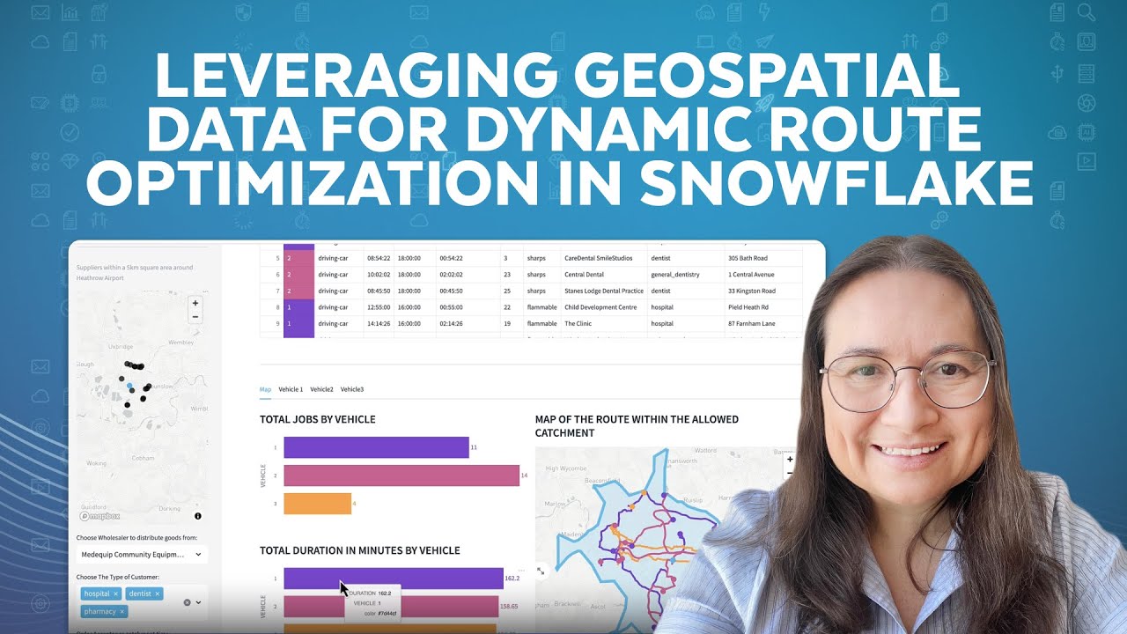Click the 33 Kingston Road address
1127x634 pixels.
point(752,291)
